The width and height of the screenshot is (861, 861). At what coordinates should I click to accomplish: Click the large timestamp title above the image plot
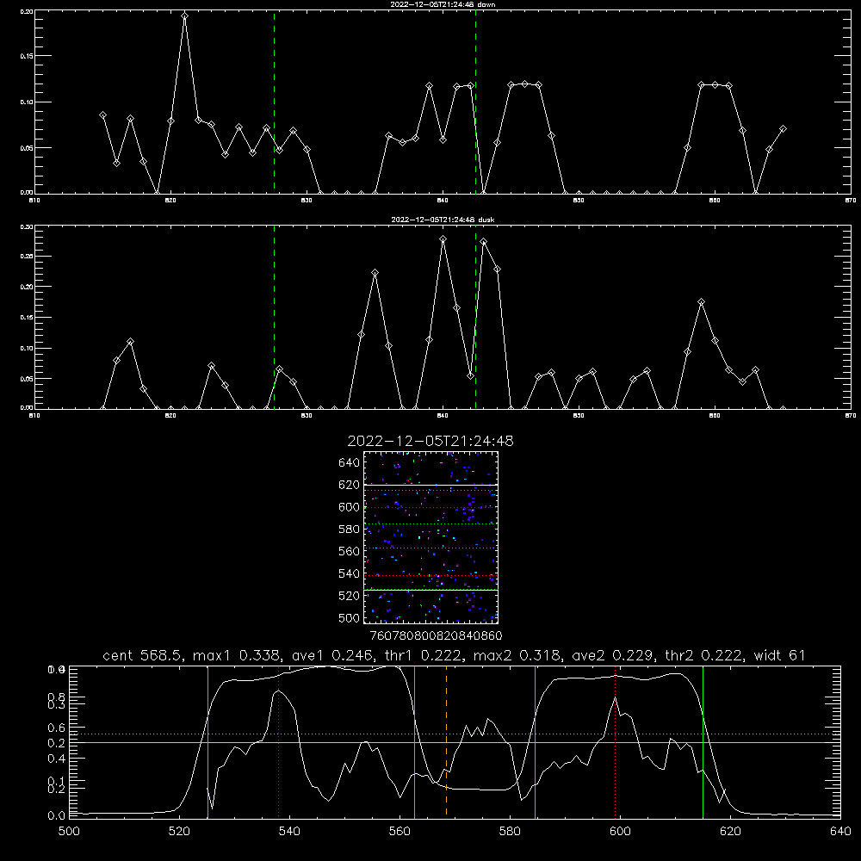pos(430,441)
